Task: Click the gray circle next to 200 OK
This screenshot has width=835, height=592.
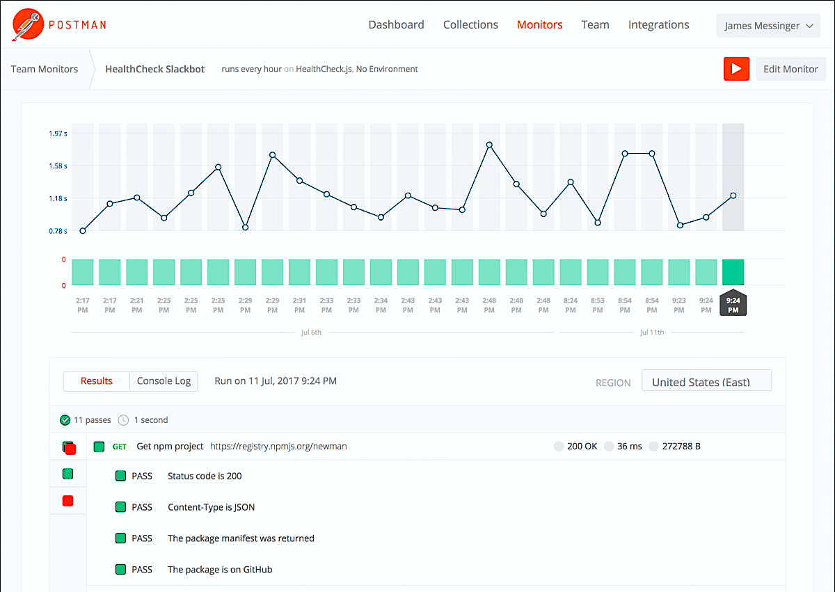Action: point(558,447)
